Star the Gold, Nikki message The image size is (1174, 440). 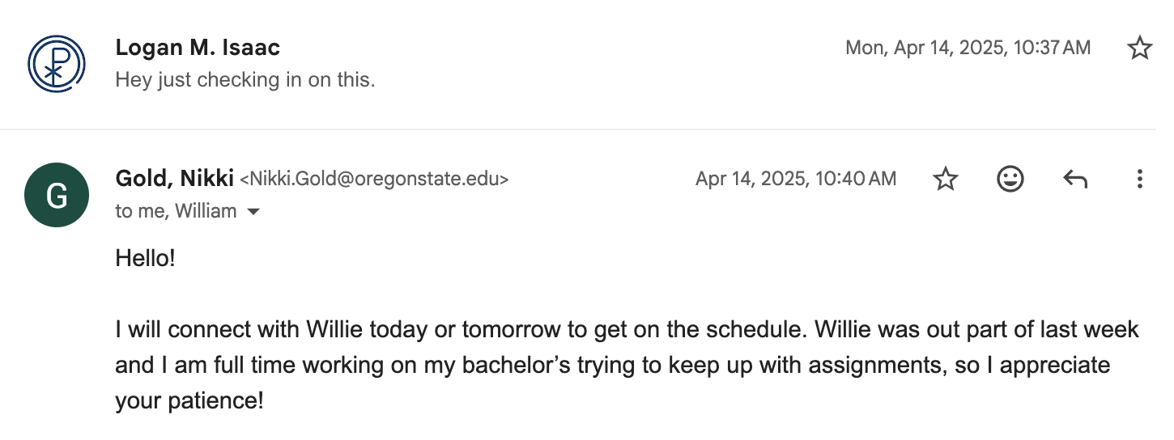pos(946,179)
